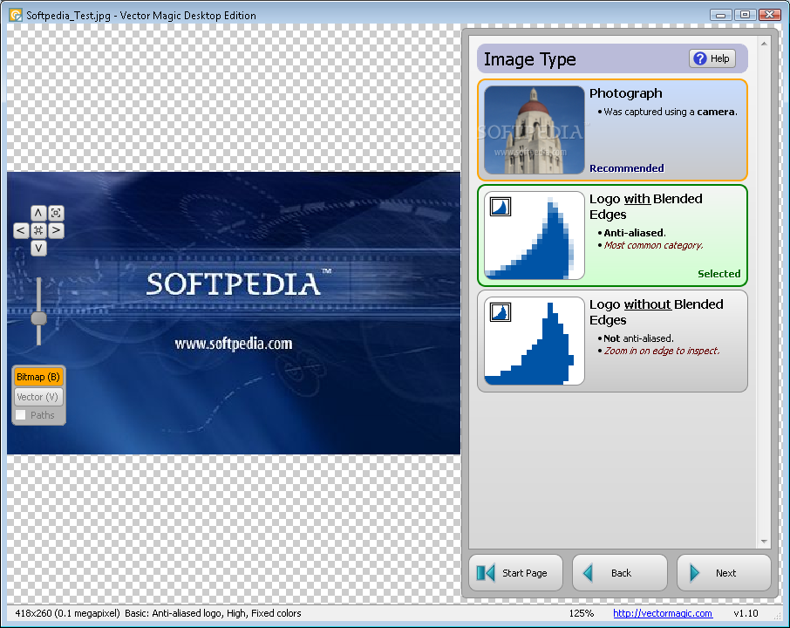Click 'Zoom in on edge to inspect.' text
The height and width of the screenshot is (628, 790).
click(662, 351)
